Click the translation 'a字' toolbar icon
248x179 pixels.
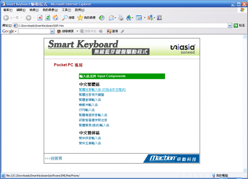pos(150,18)
